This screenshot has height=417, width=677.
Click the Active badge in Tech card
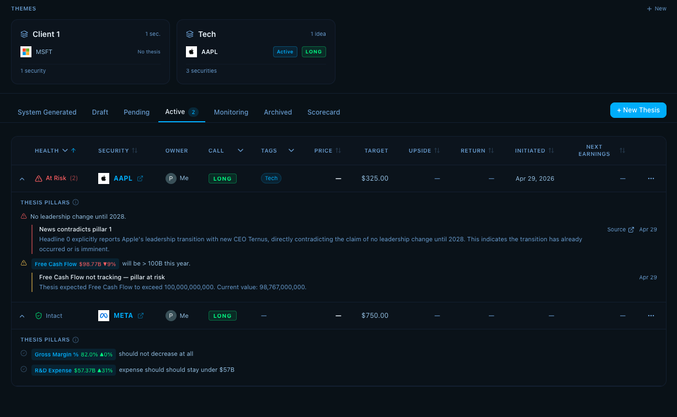pyautogui.click(x=285, y=52)
